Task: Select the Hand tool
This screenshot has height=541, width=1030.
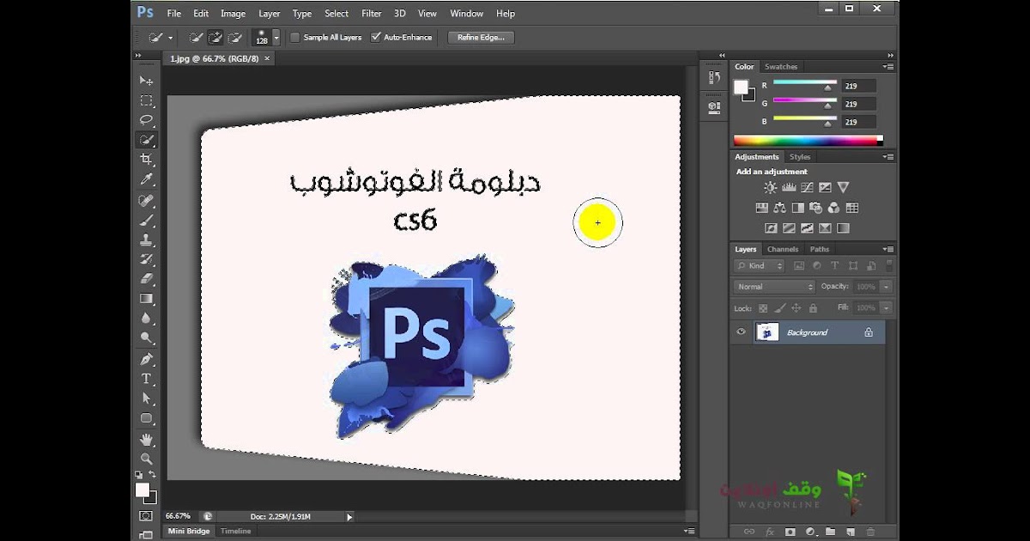Action: [x=147, y=440]
